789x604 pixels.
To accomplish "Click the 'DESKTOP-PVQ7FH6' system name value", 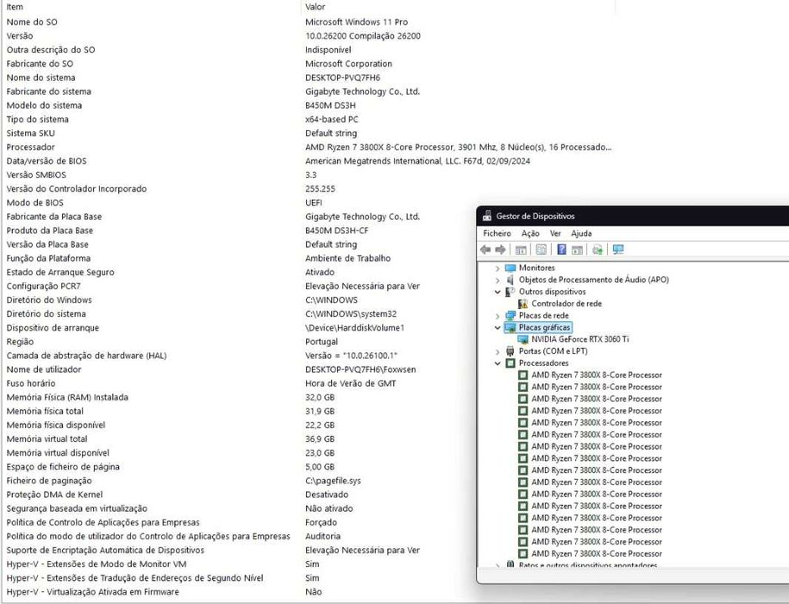I will click(342, 78).
